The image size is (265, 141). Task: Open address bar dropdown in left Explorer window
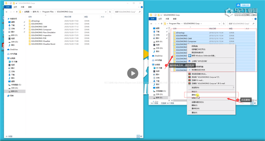pyautogui.click(x=106, y=12)
